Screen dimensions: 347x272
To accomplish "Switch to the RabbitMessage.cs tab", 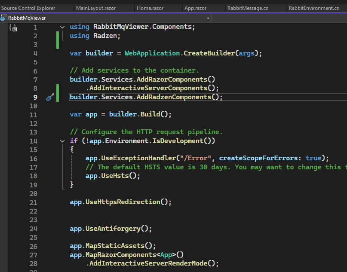I will 248,8.
